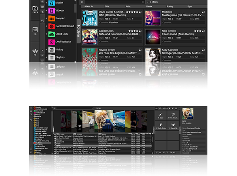
Task: Sort by the Remix column header
Action: click(x=149, y=6)
